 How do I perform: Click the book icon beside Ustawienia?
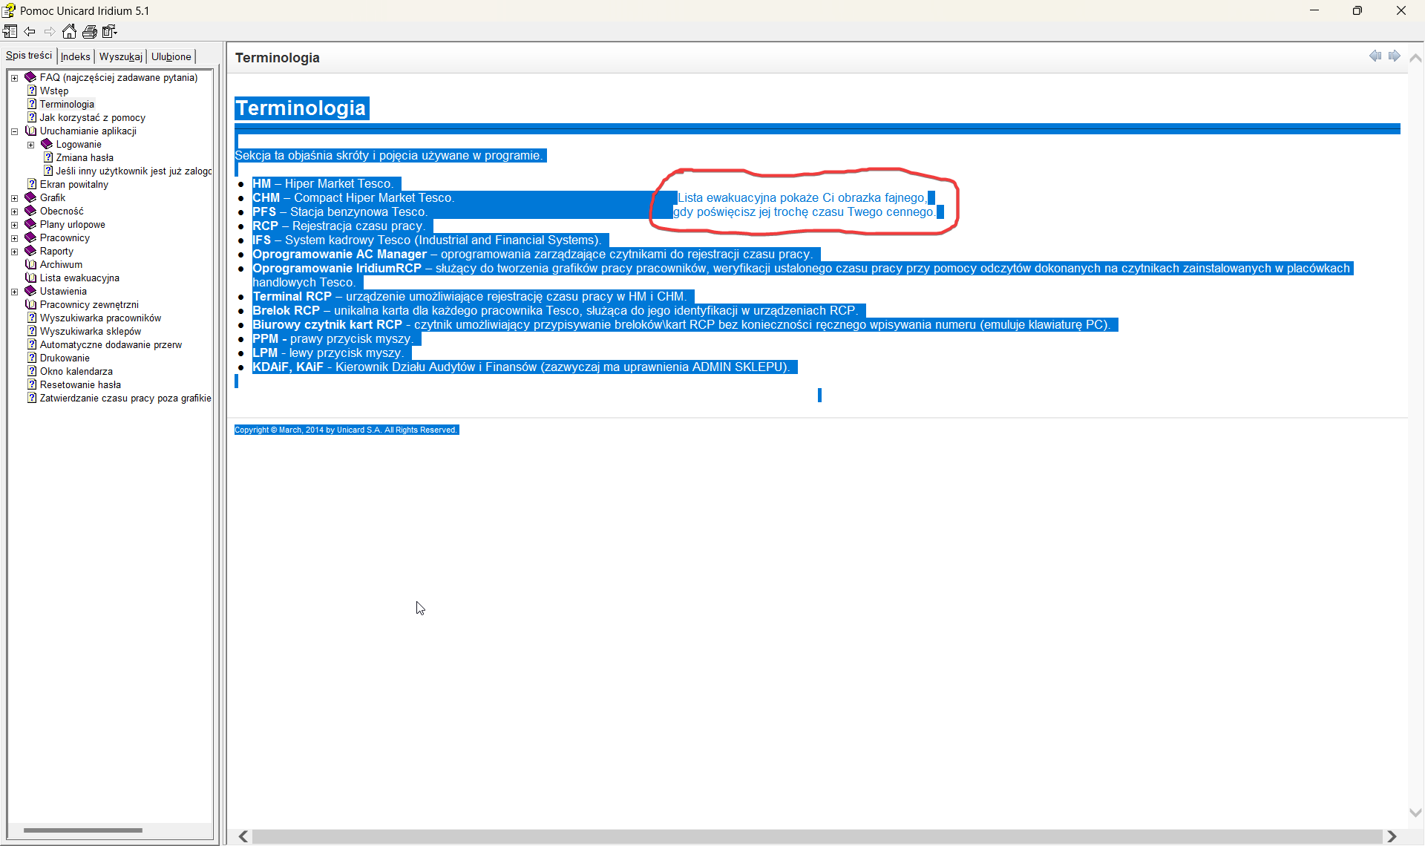tap(30, 291)
